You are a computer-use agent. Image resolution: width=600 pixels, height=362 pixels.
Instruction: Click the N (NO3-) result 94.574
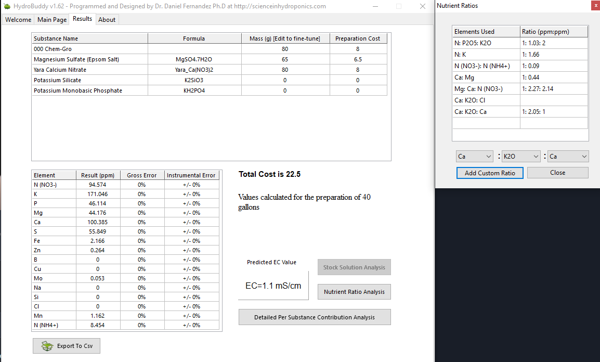[x=98, y=185]
